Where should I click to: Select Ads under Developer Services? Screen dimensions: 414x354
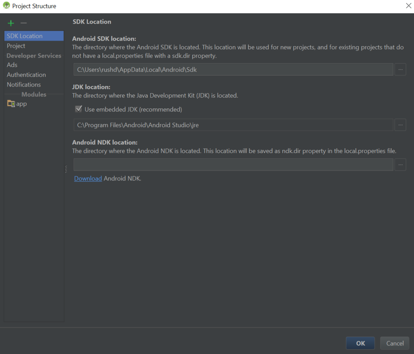[x=12, y=65]
